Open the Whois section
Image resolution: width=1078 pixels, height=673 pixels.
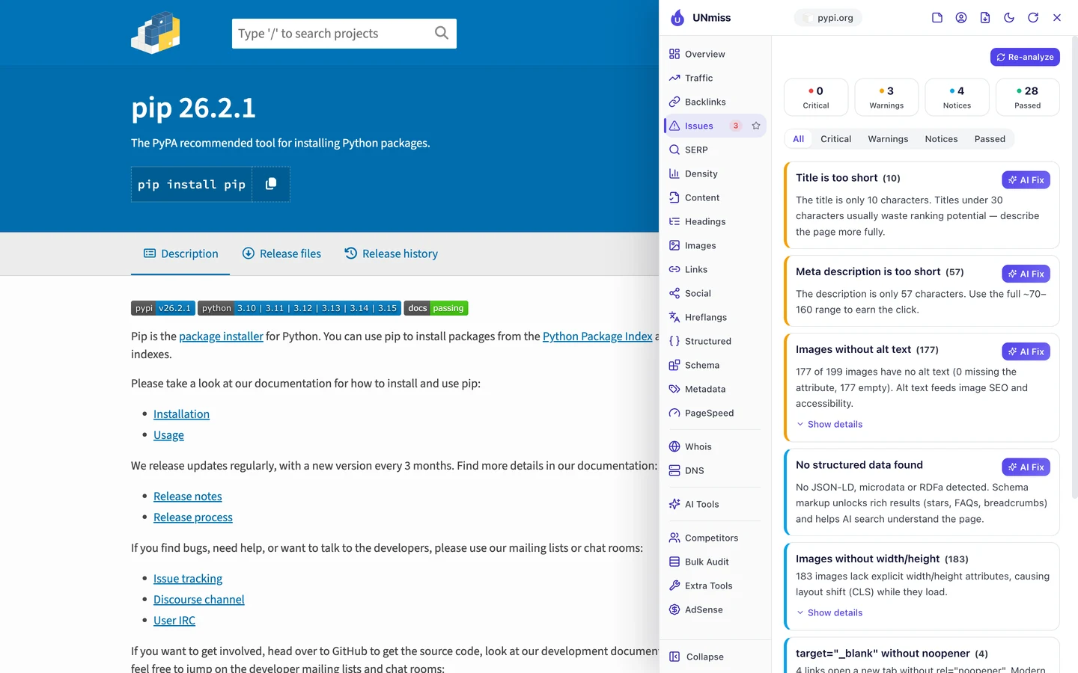[x=715, y=446]
